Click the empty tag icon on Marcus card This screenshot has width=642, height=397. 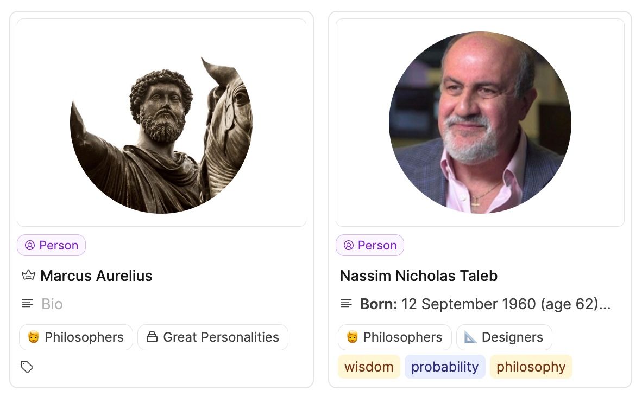click(27, 367)
